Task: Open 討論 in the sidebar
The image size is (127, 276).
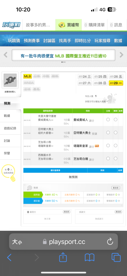Action: (10, 141)
